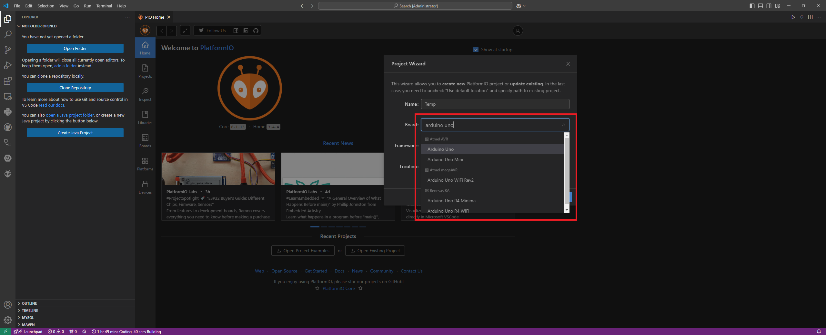Open the Run and Debug view
Viewport: 826px width, 335px height.
8,65
